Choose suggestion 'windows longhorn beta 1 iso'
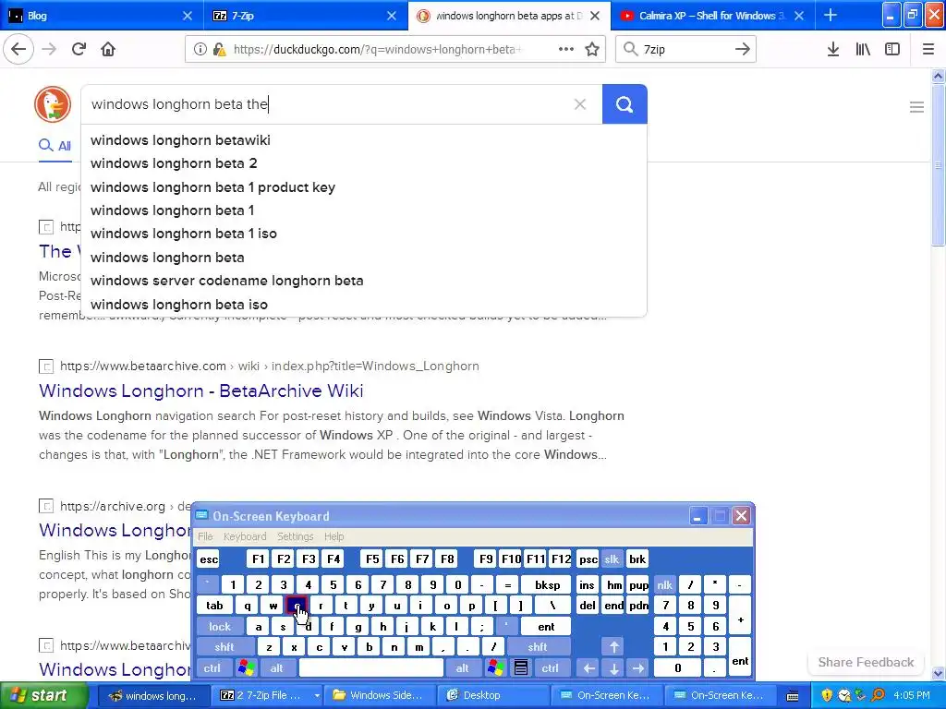 pos(184,234)
